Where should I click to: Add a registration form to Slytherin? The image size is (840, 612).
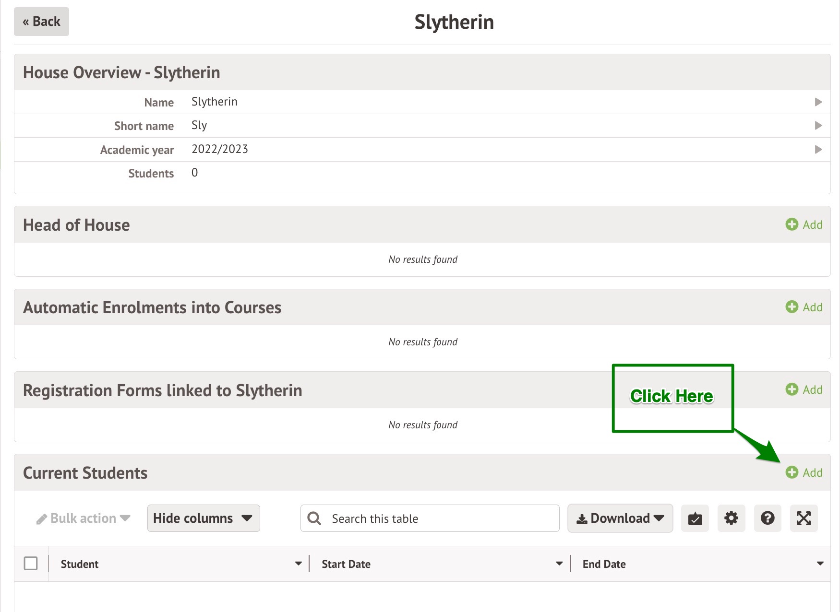pos(804,389)
